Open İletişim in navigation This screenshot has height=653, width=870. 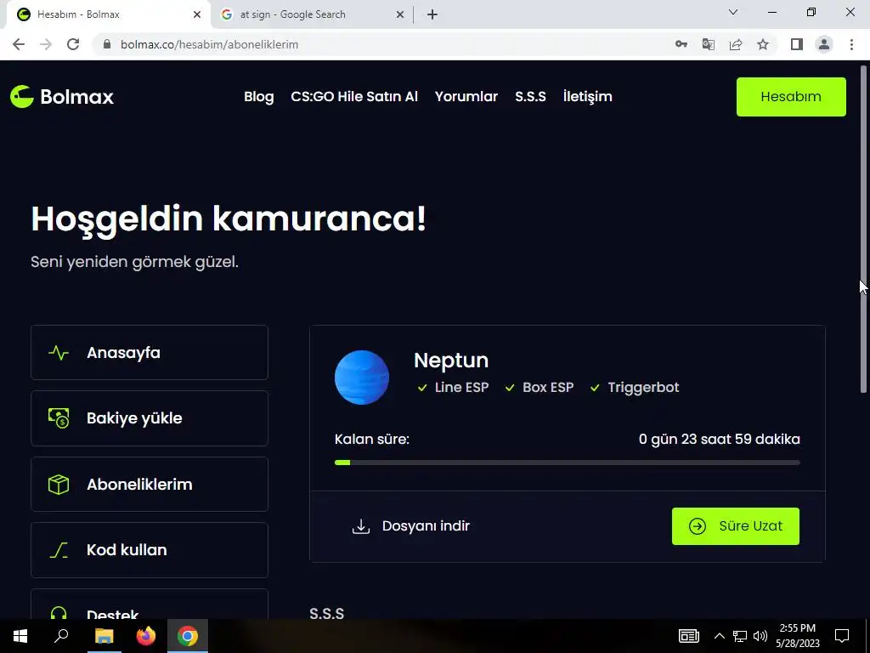pos(588,97)
